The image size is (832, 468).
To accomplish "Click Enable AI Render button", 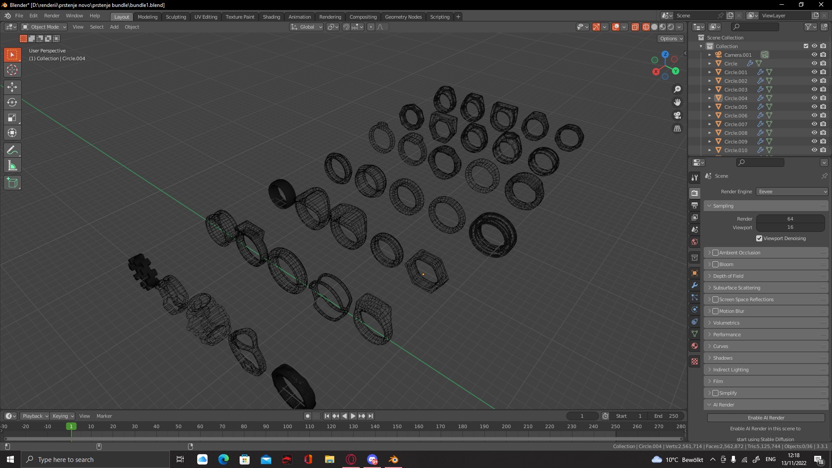I will (766, 418).
